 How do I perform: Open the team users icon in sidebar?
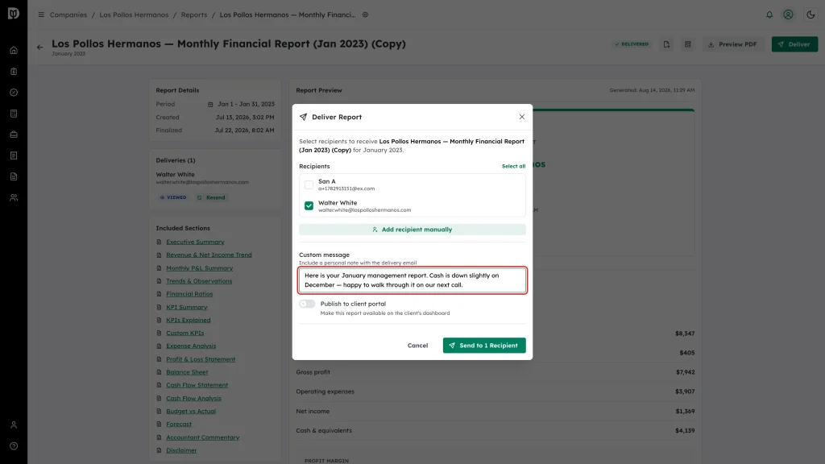pyautogui.click(x=14, y=198)
